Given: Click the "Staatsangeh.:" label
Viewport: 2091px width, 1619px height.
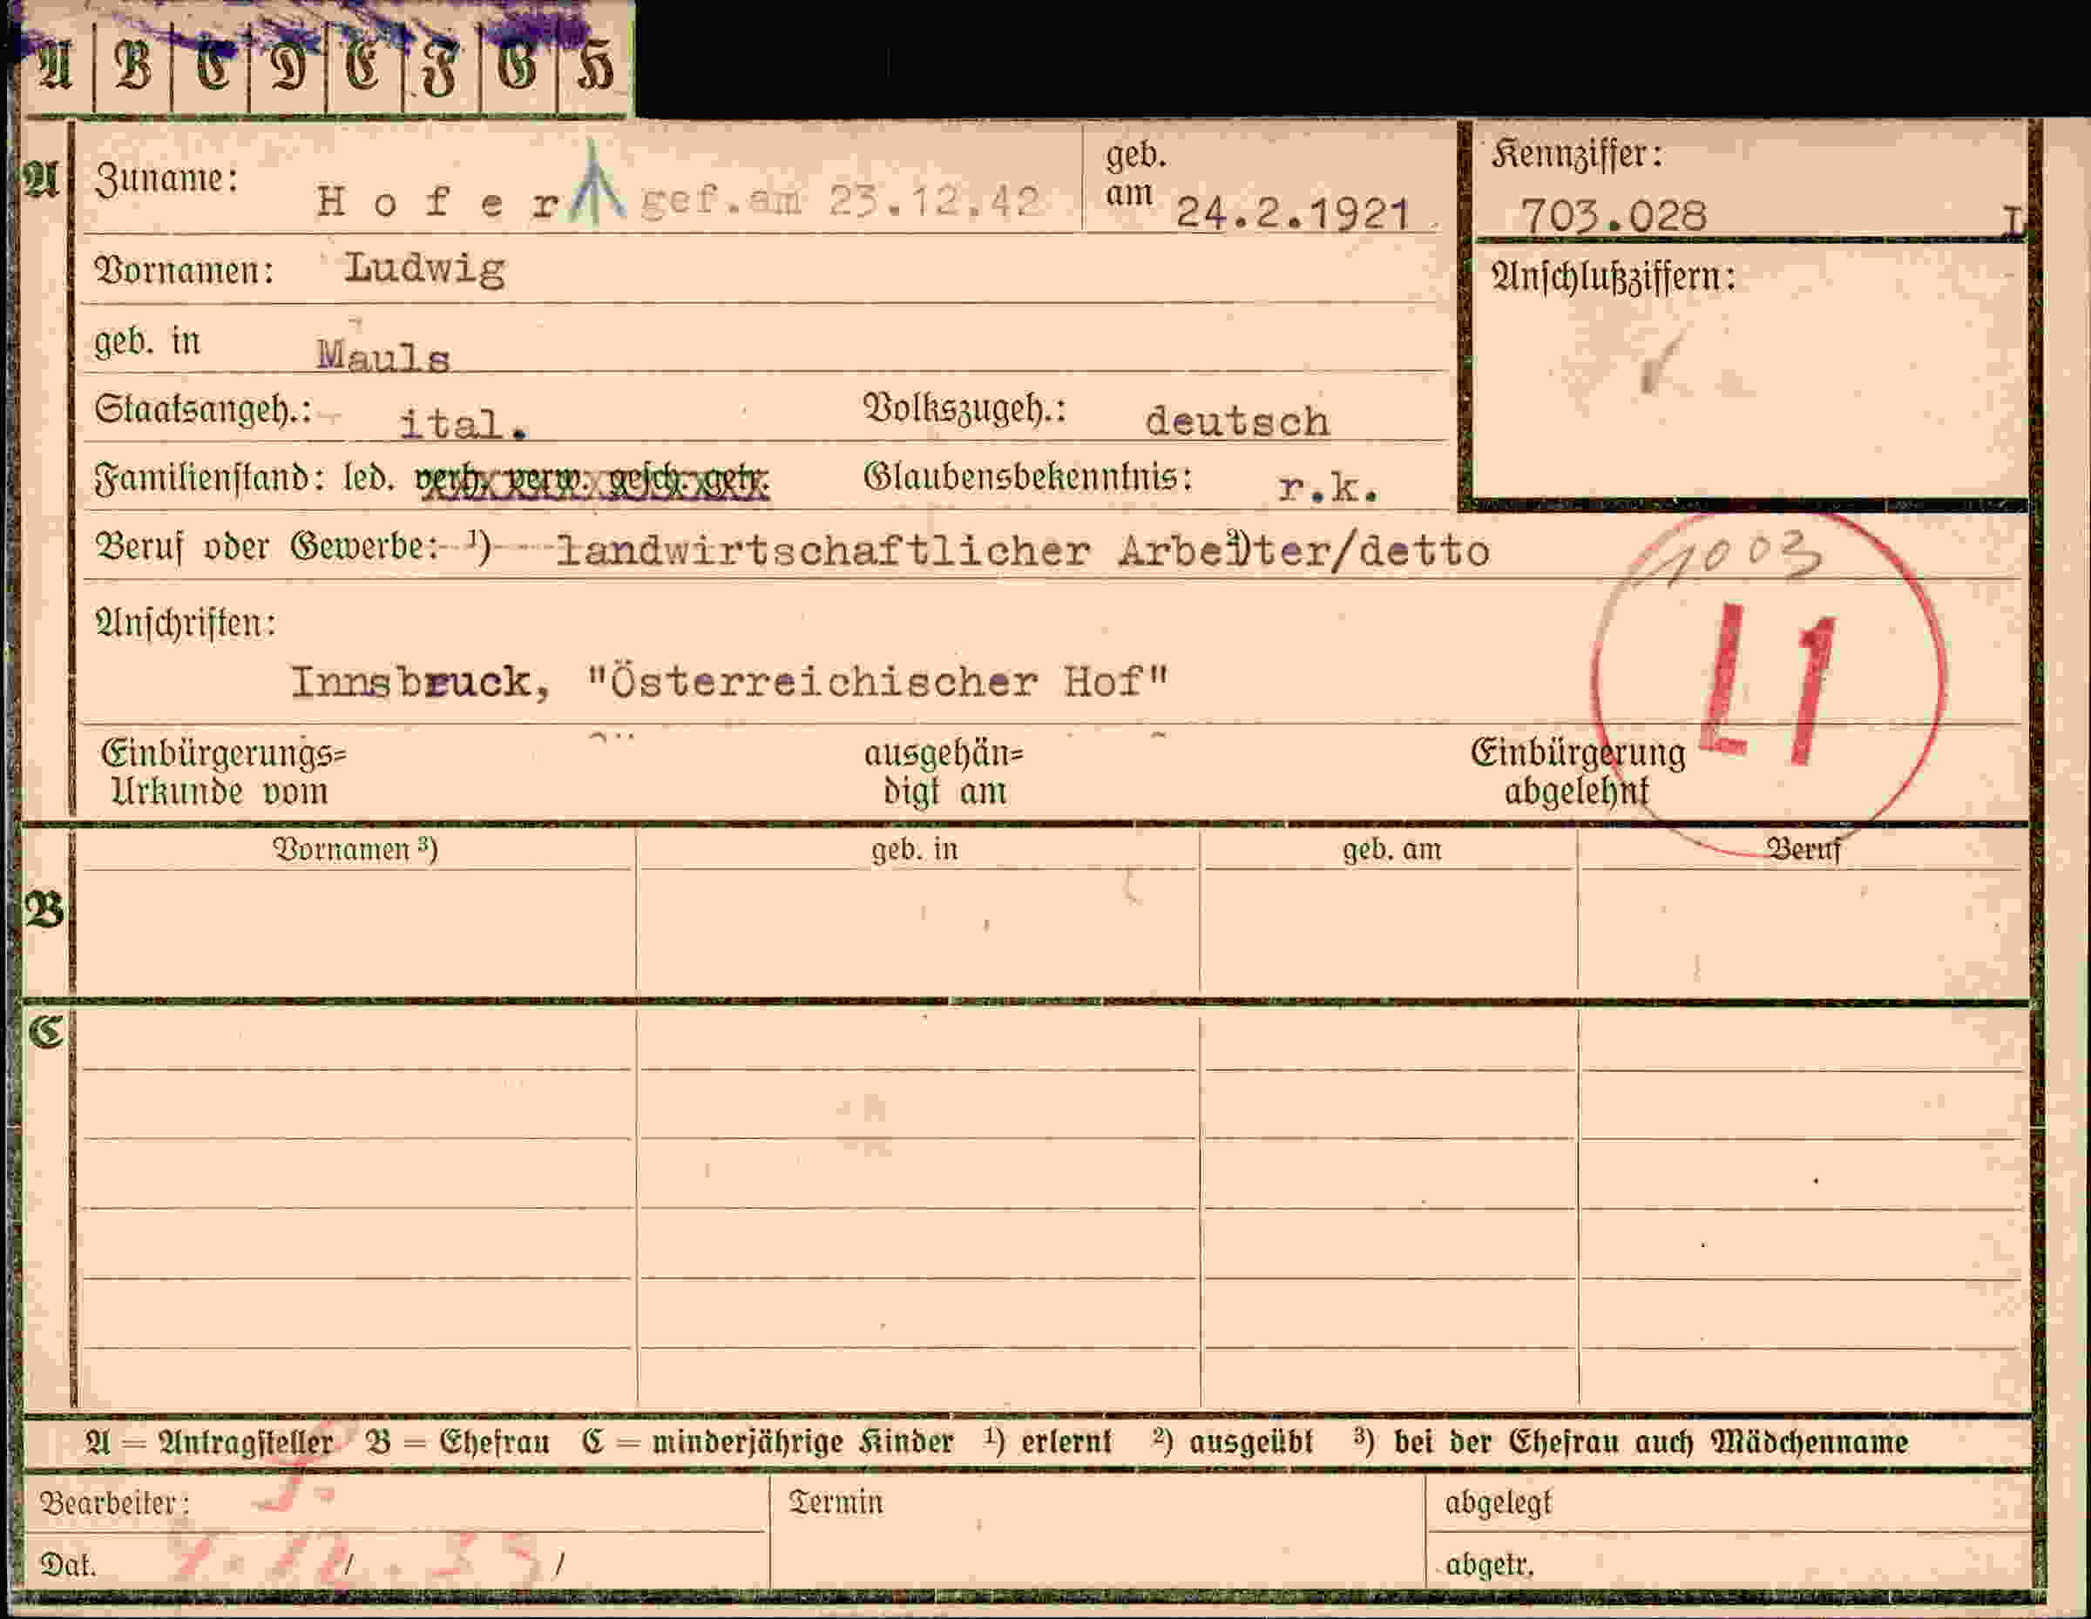Looking at the screenshot, I should point(203,409).
